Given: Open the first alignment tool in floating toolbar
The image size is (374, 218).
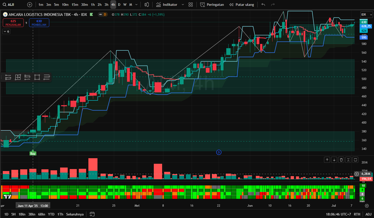Looking at the screenshot, I should (8, 77).
